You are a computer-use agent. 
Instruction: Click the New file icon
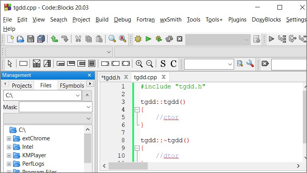pyautogui.click(x=10, y=39)
